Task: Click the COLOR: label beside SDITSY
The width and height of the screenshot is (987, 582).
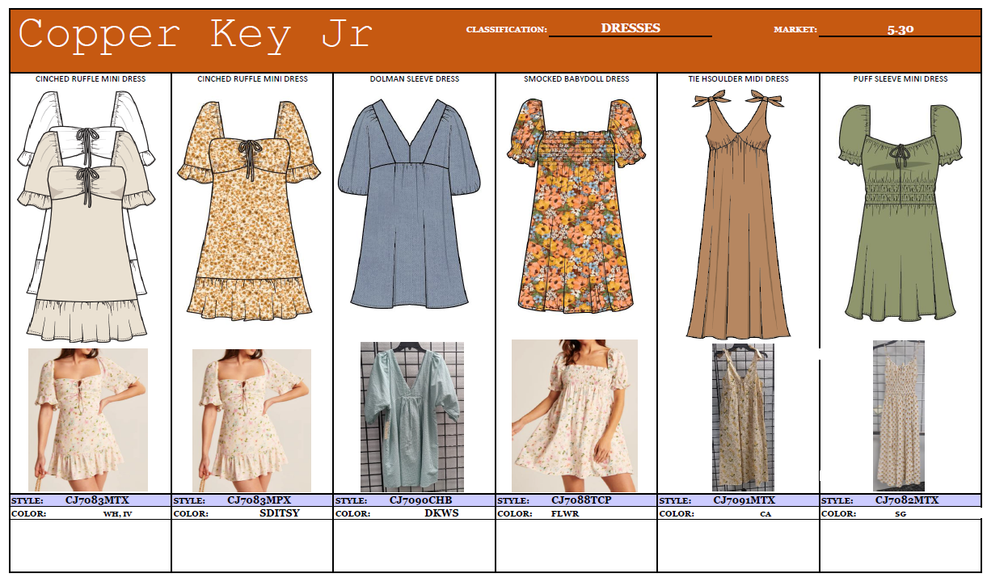Action: pos(191,514)
